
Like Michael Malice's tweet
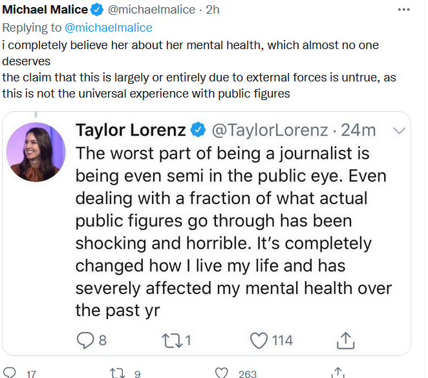pyautogui.click(x=221, y=373)
